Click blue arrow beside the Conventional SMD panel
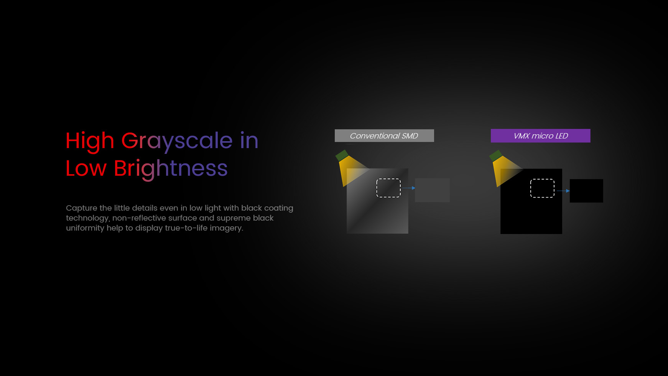This screenshot has height=376, width=668. 408,188
